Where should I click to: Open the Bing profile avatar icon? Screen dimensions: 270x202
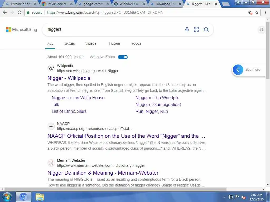261,30
